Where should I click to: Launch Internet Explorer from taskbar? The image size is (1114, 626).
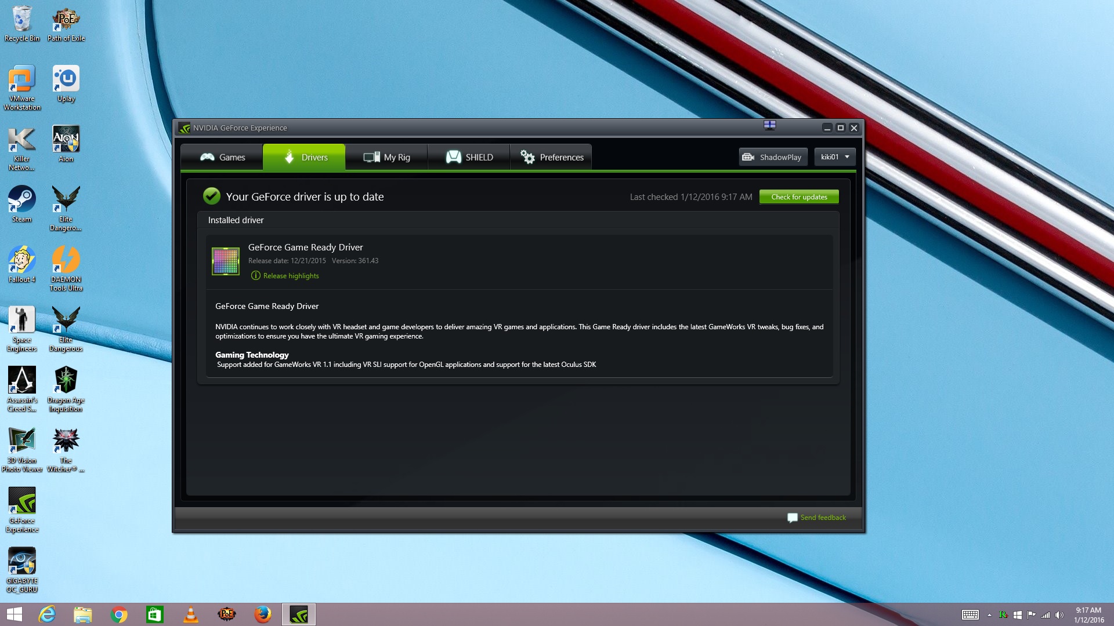click(47, 614)
